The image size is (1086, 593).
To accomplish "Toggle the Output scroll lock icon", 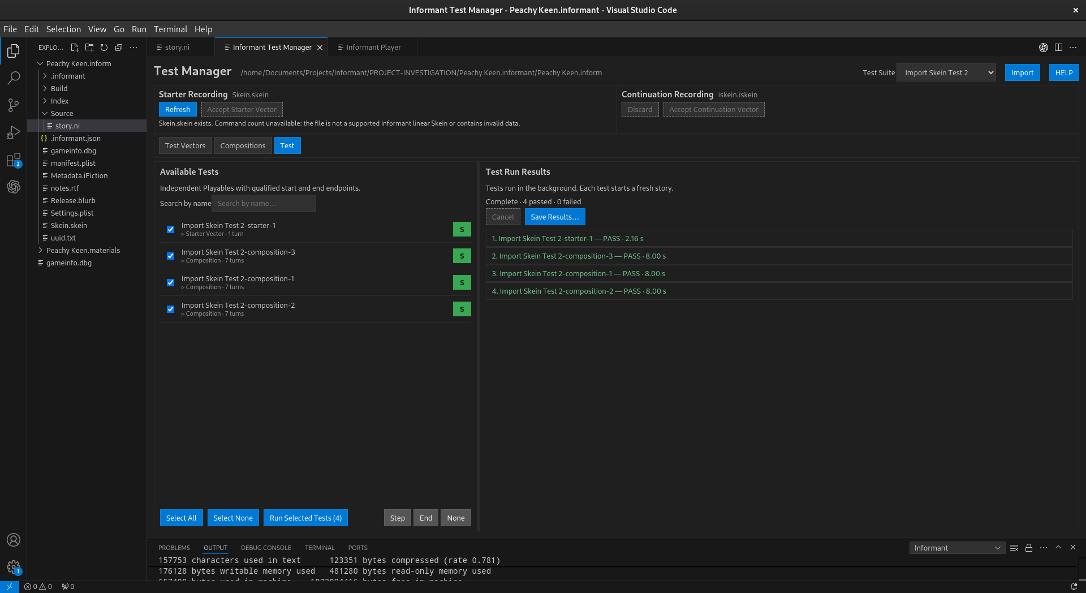I will click(x=1029, y=548).
